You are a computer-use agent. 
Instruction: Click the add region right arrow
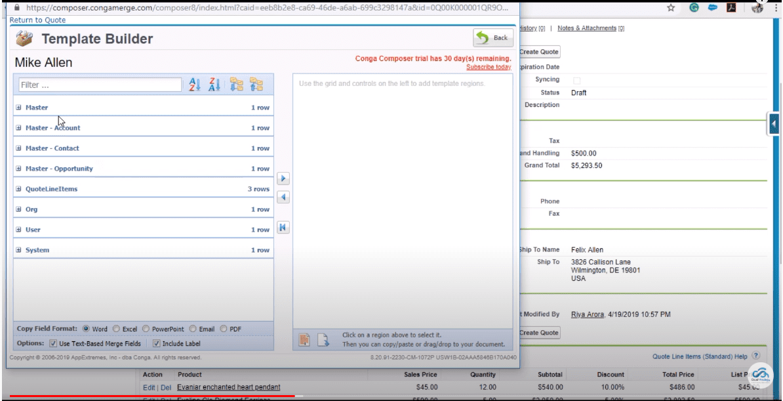(283, 178)
